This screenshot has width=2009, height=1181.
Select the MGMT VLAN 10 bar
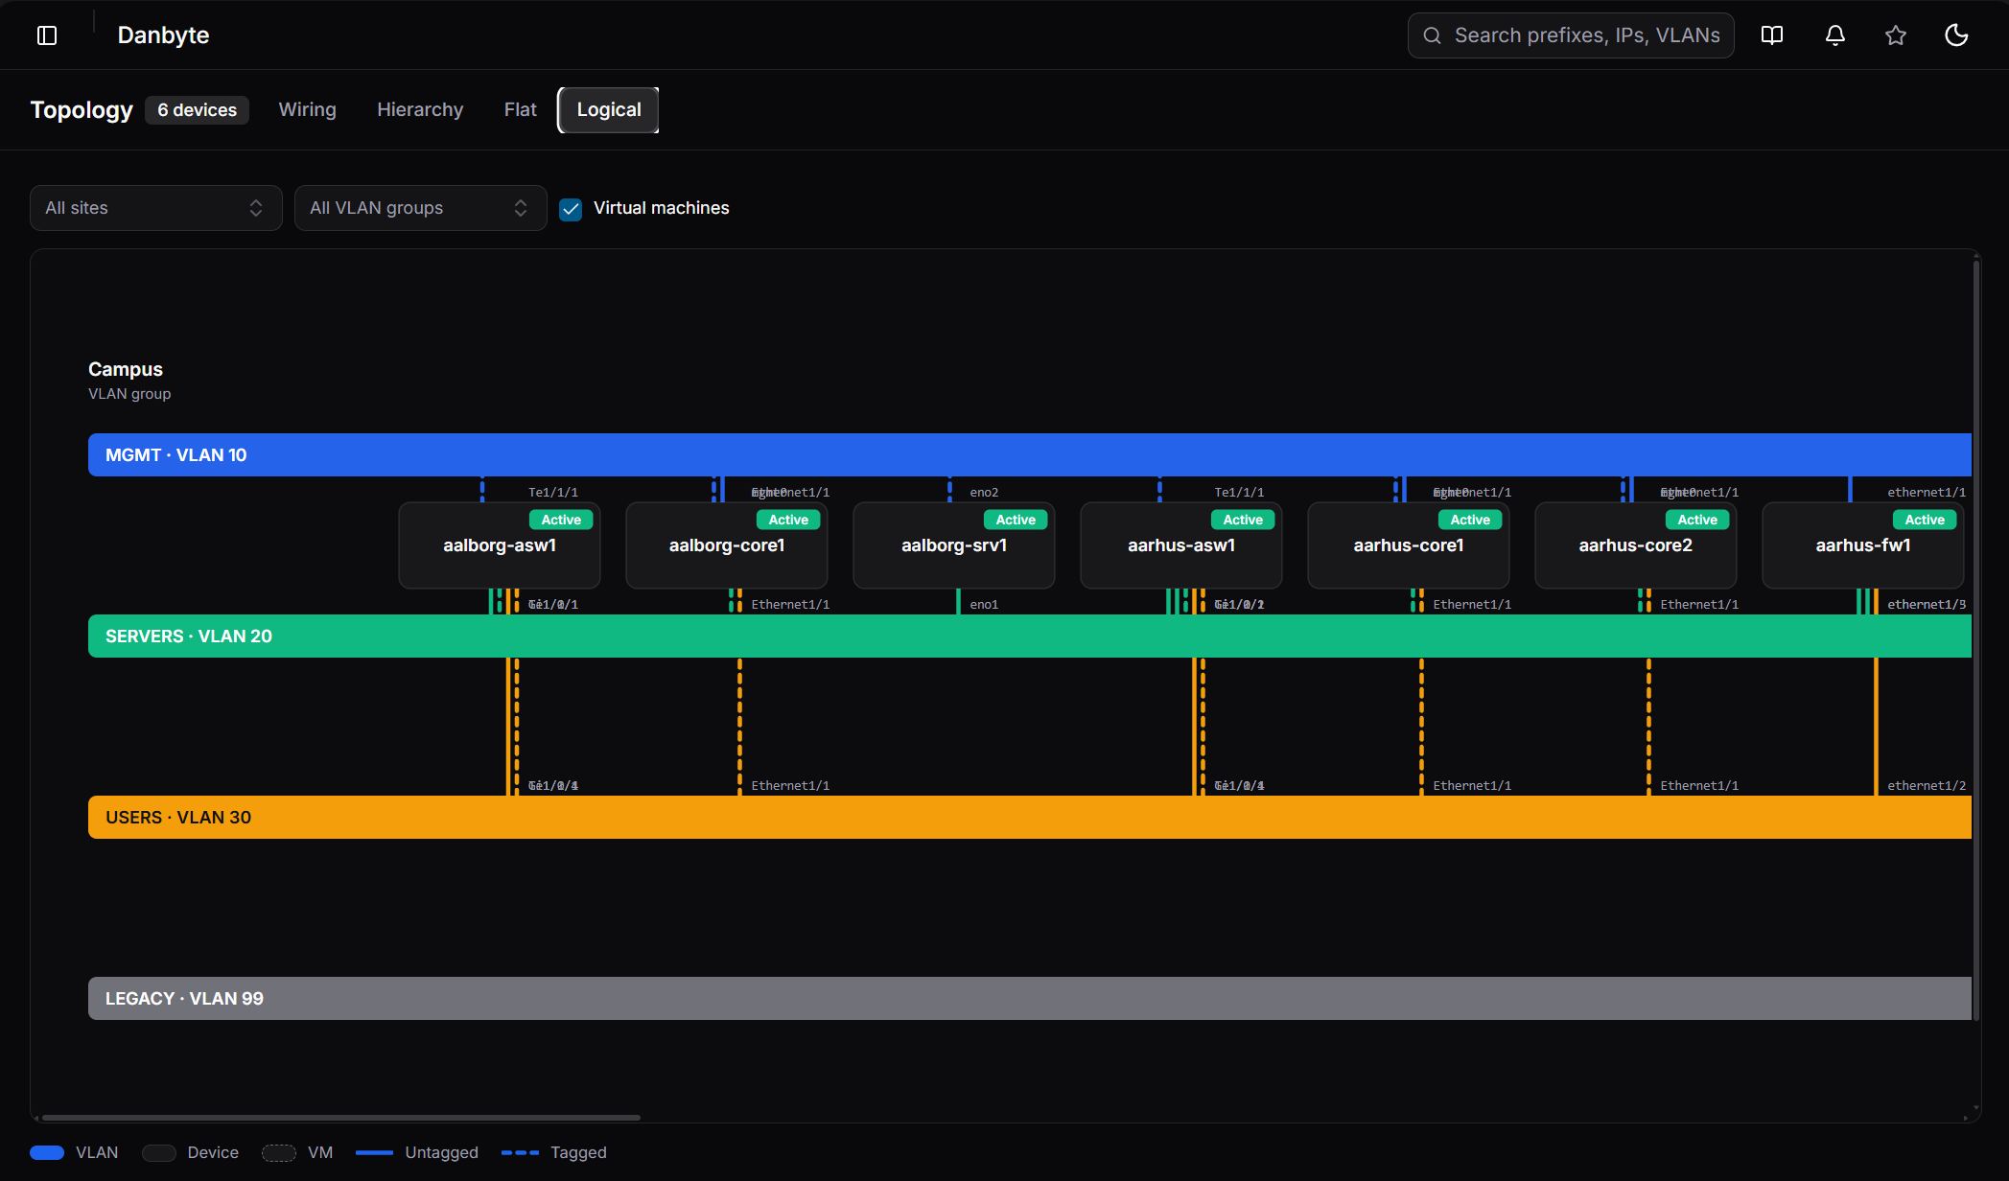pos(1030,455)
